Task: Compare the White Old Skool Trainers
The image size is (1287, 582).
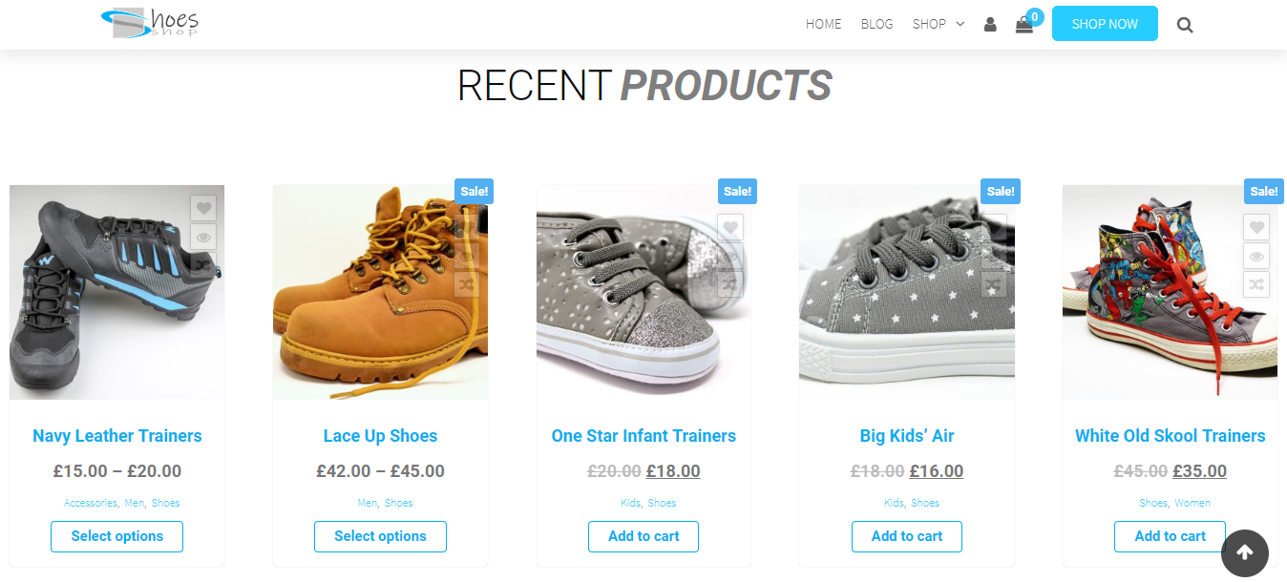Action: coord(1256,284)
